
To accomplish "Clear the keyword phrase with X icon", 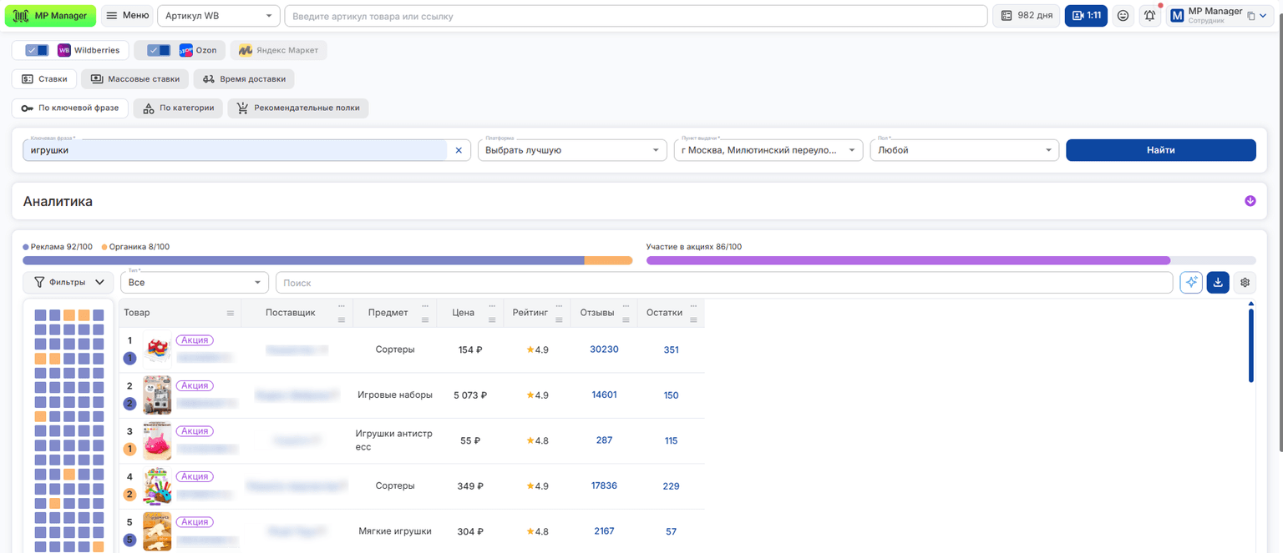I will 459,150.
